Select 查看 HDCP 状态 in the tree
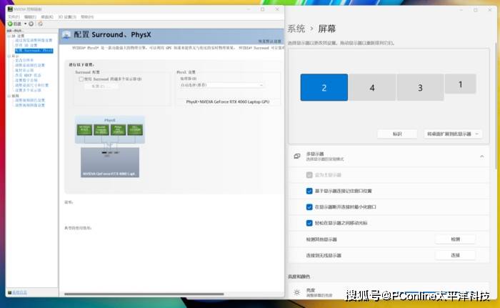Screen dimensions: 500x308 [28, 75]
